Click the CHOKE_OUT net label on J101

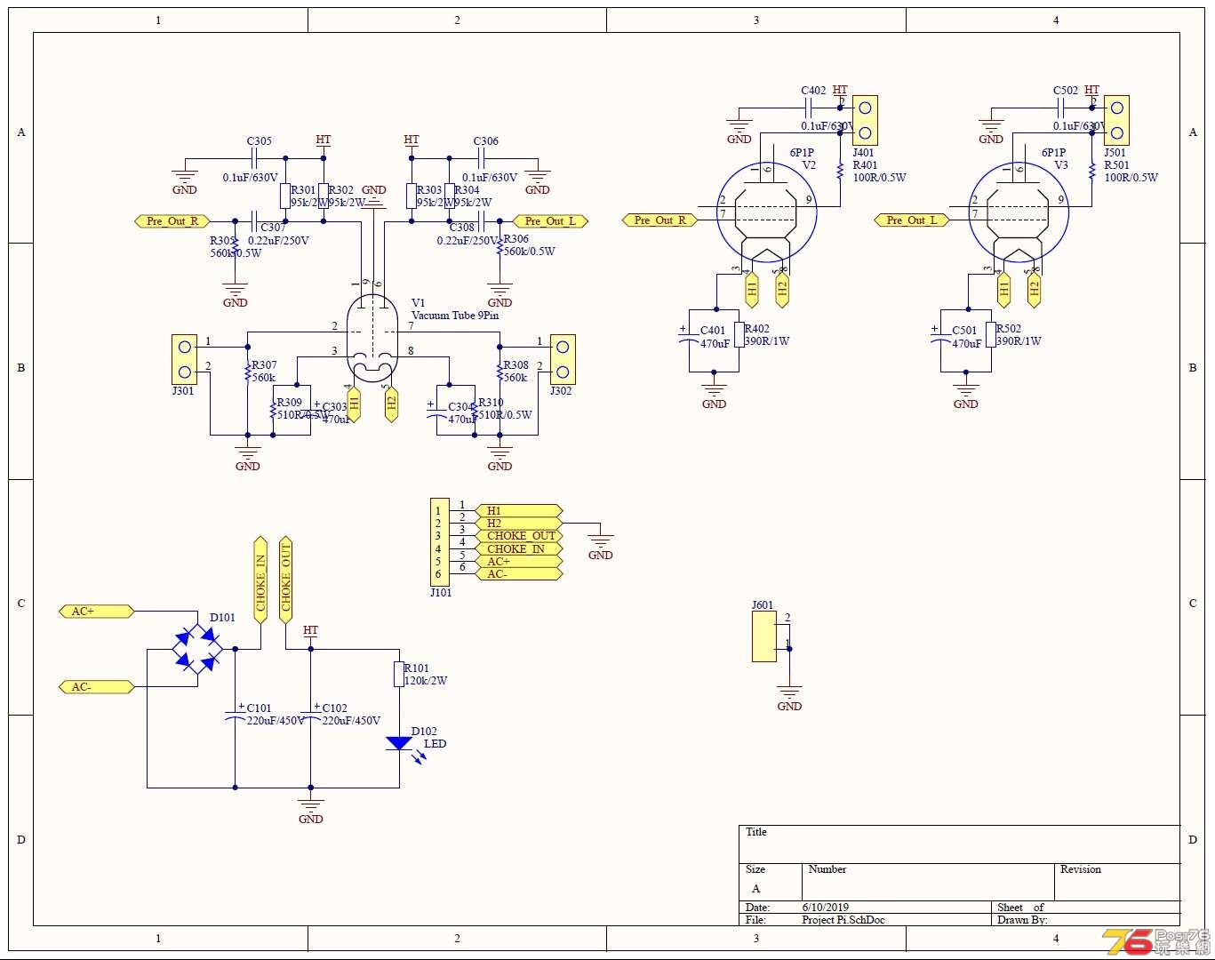pos(521,536)
